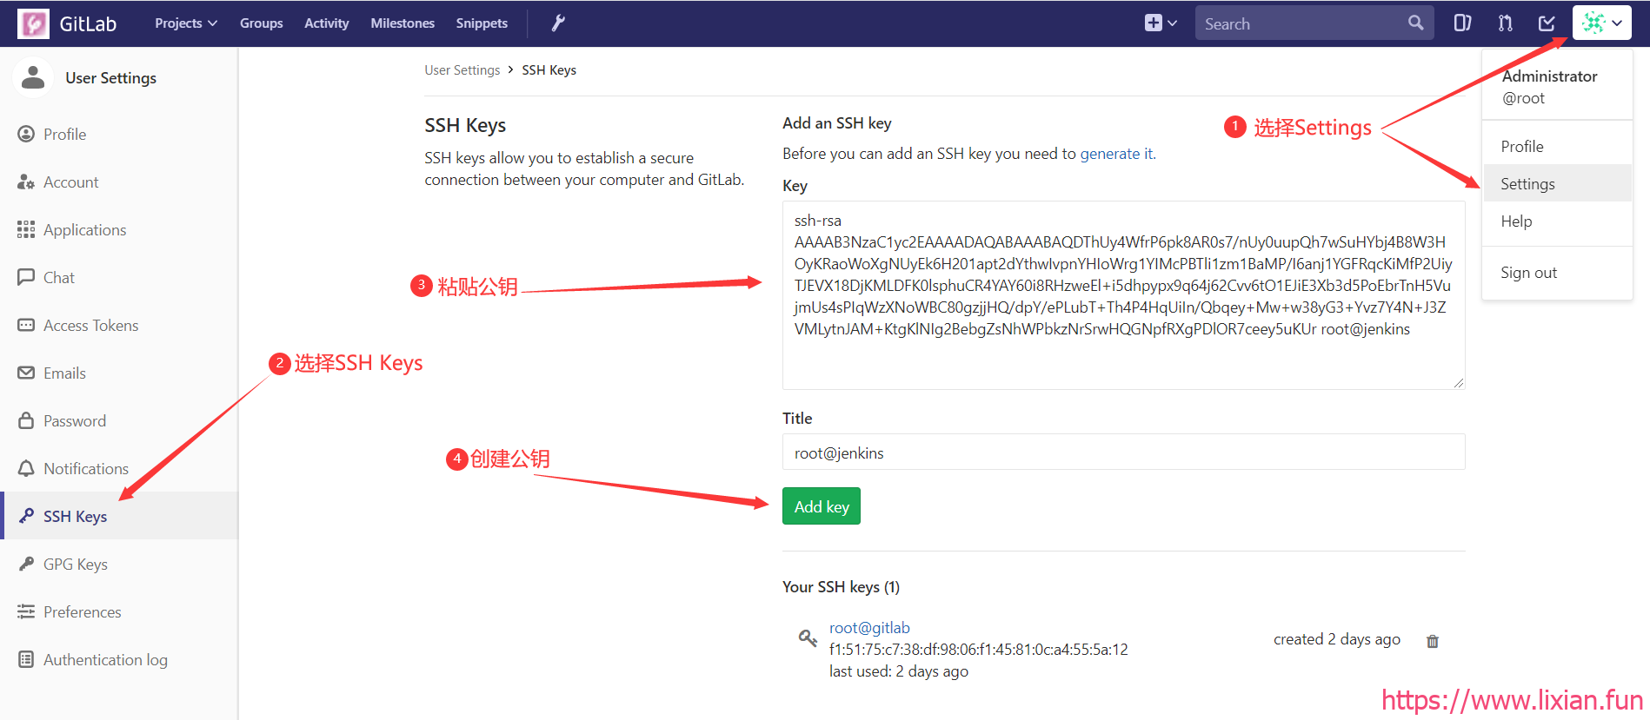The image size is (1650, 720).
Task: Click the Account sidebar icon
Action: point(26,182)
